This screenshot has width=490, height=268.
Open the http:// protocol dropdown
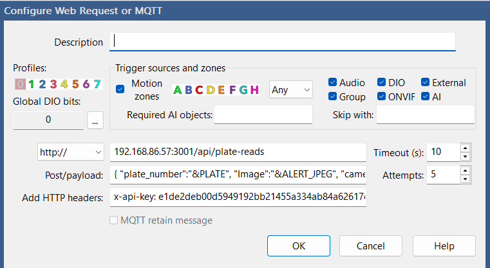[71, 152]
